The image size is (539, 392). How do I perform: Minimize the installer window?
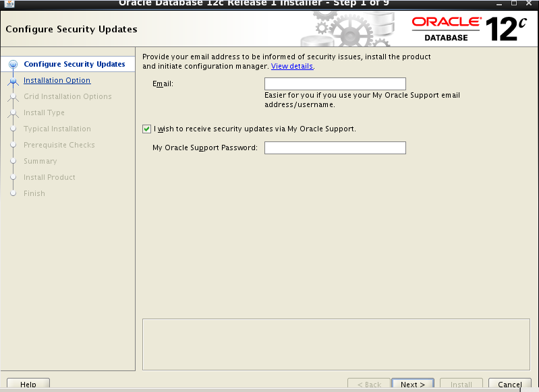[x=499, y=3]
